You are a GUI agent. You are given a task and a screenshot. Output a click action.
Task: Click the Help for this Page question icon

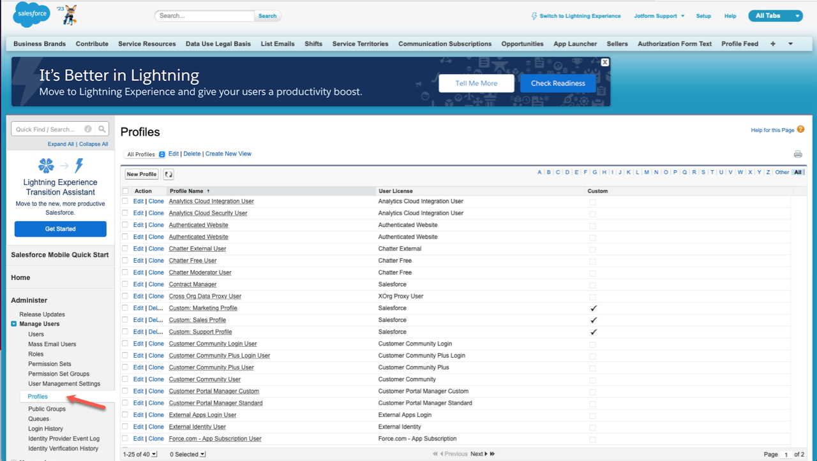click(x=800, y=129)
